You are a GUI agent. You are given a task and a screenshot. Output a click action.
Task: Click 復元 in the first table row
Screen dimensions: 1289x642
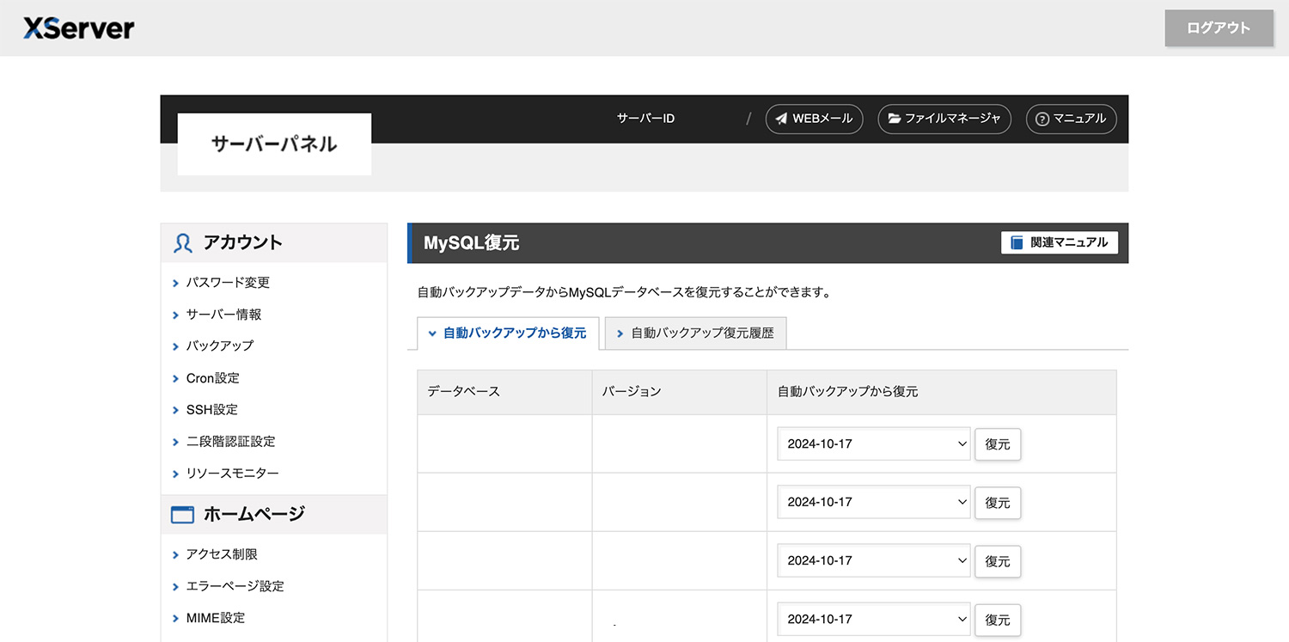pos(998,444)
